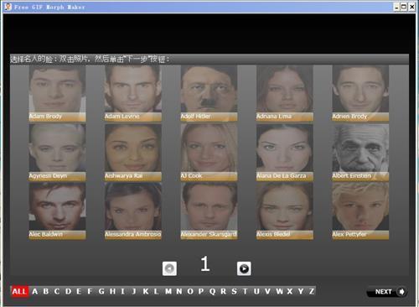Click the NEXT button
Image resolution: width=419 pixels, height=307 pixels.
[387, 292]
